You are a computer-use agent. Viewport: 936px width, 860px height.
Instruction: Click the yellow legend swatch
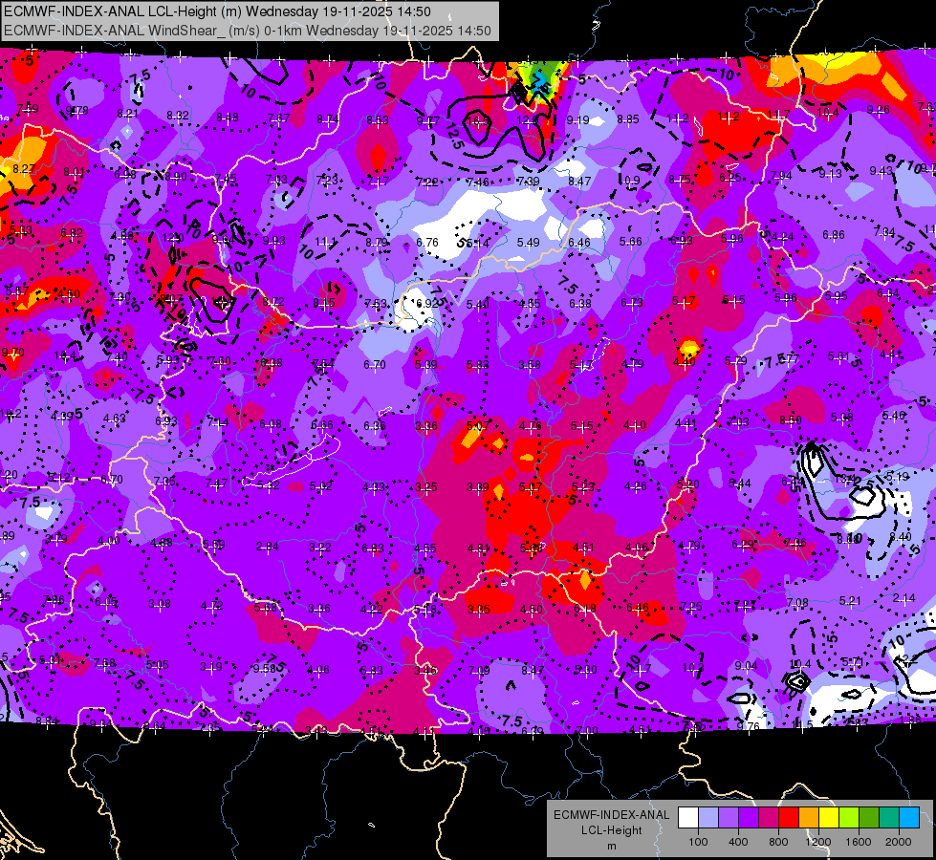pyautogui.click(x=829, y=818)
